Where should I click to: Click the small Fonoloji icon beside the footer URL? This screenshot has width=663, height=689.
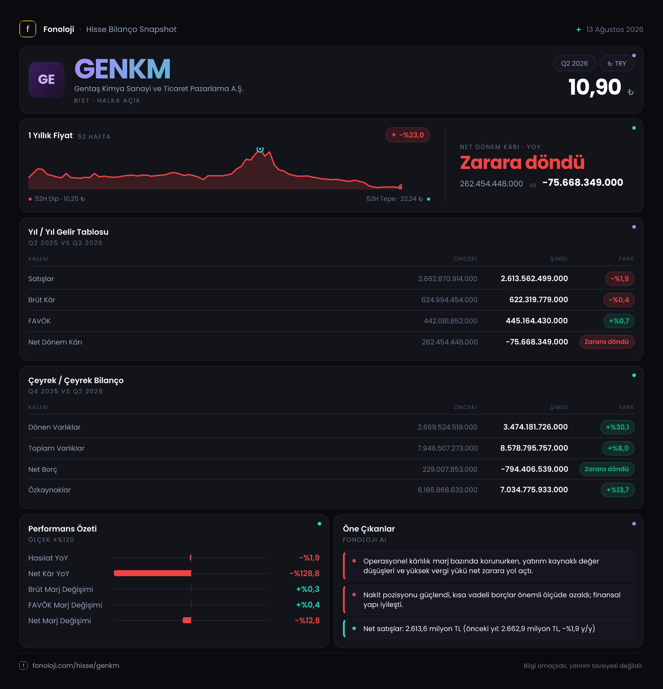point(24,665)
